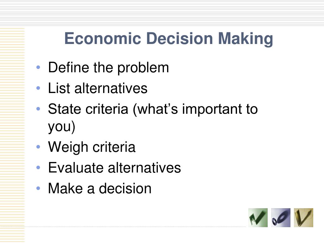Click bullet dot beside List alternatives
Screen dimensions: 324x243
click(38, 88)
